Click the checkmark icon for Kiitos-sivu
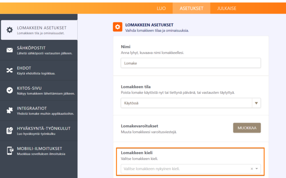Screen dimensions: 286x178 click(x=9, y=90)
